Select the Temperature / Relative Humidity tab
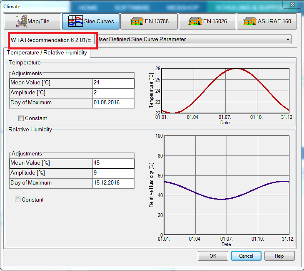The height and width of the screenshot is (271, 304). [47, 53]
